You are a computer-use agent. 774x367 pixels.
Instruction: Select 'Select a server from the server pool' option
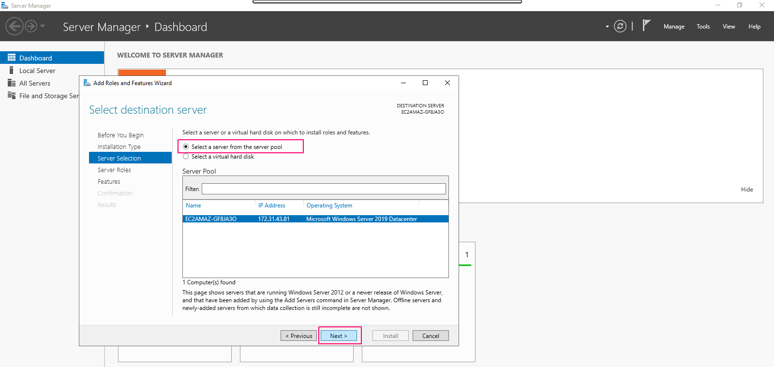186,147
